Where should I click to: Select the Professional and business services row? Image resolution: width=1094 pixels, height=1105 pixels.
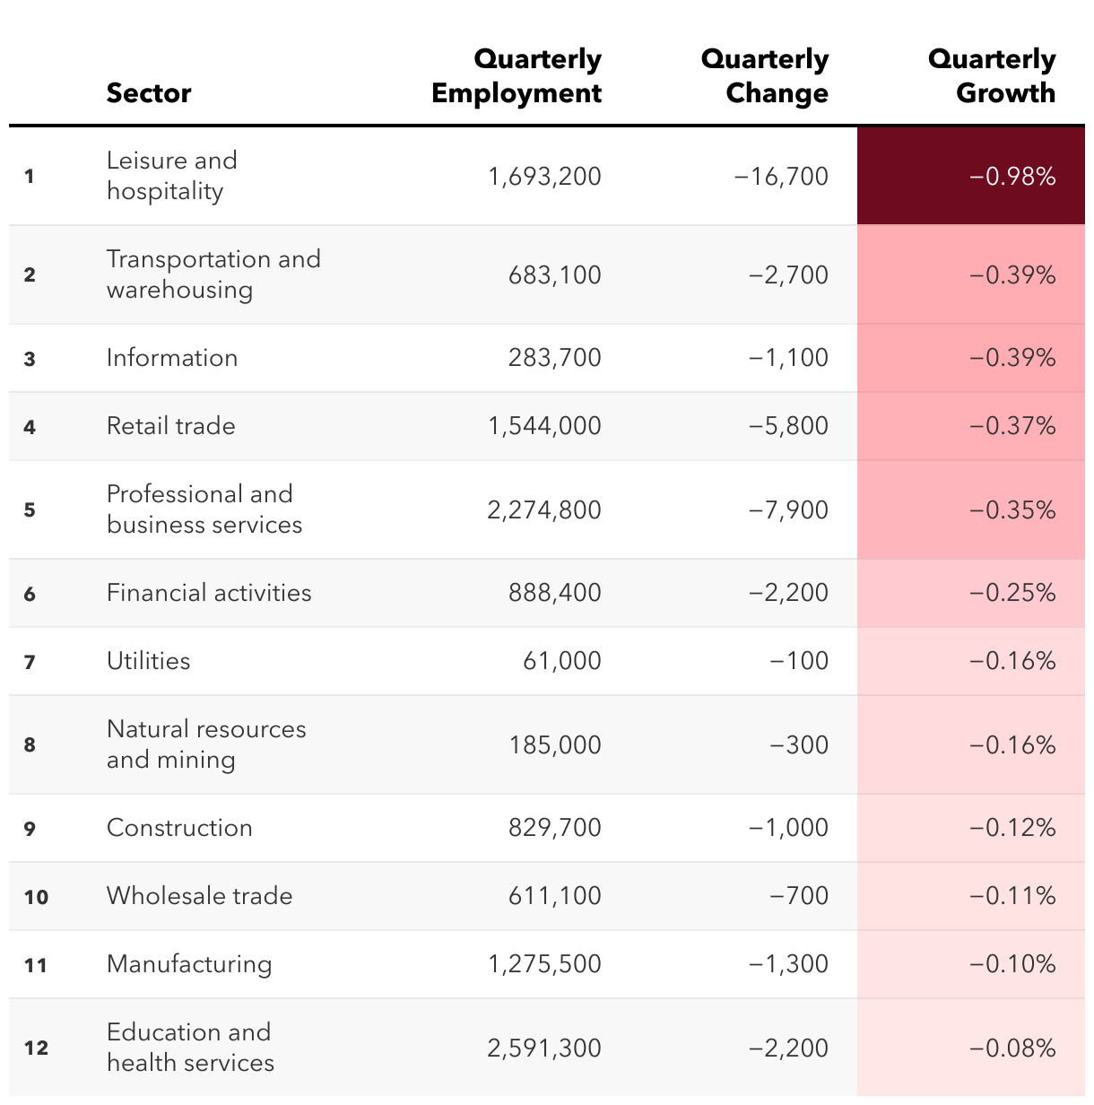(547, 509)
